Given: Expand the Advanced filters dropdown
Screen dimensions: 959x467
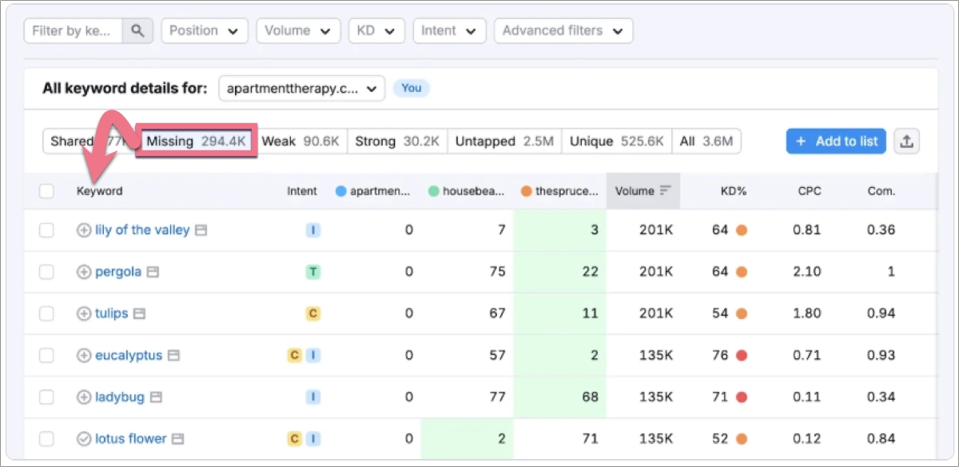Looking at the screenshot, I should pos(563,30).
